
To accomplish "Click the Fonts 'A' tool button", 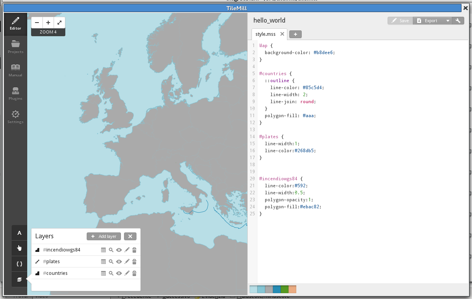I will [x=19, y=233].
